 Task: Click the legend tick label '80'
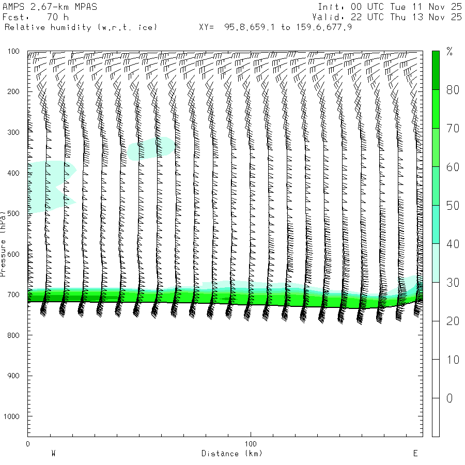click(x=453, y=90)
